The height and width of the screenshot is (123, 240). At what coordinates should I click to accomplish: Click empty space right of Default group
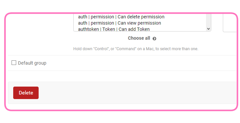click(x=141, y=63)
